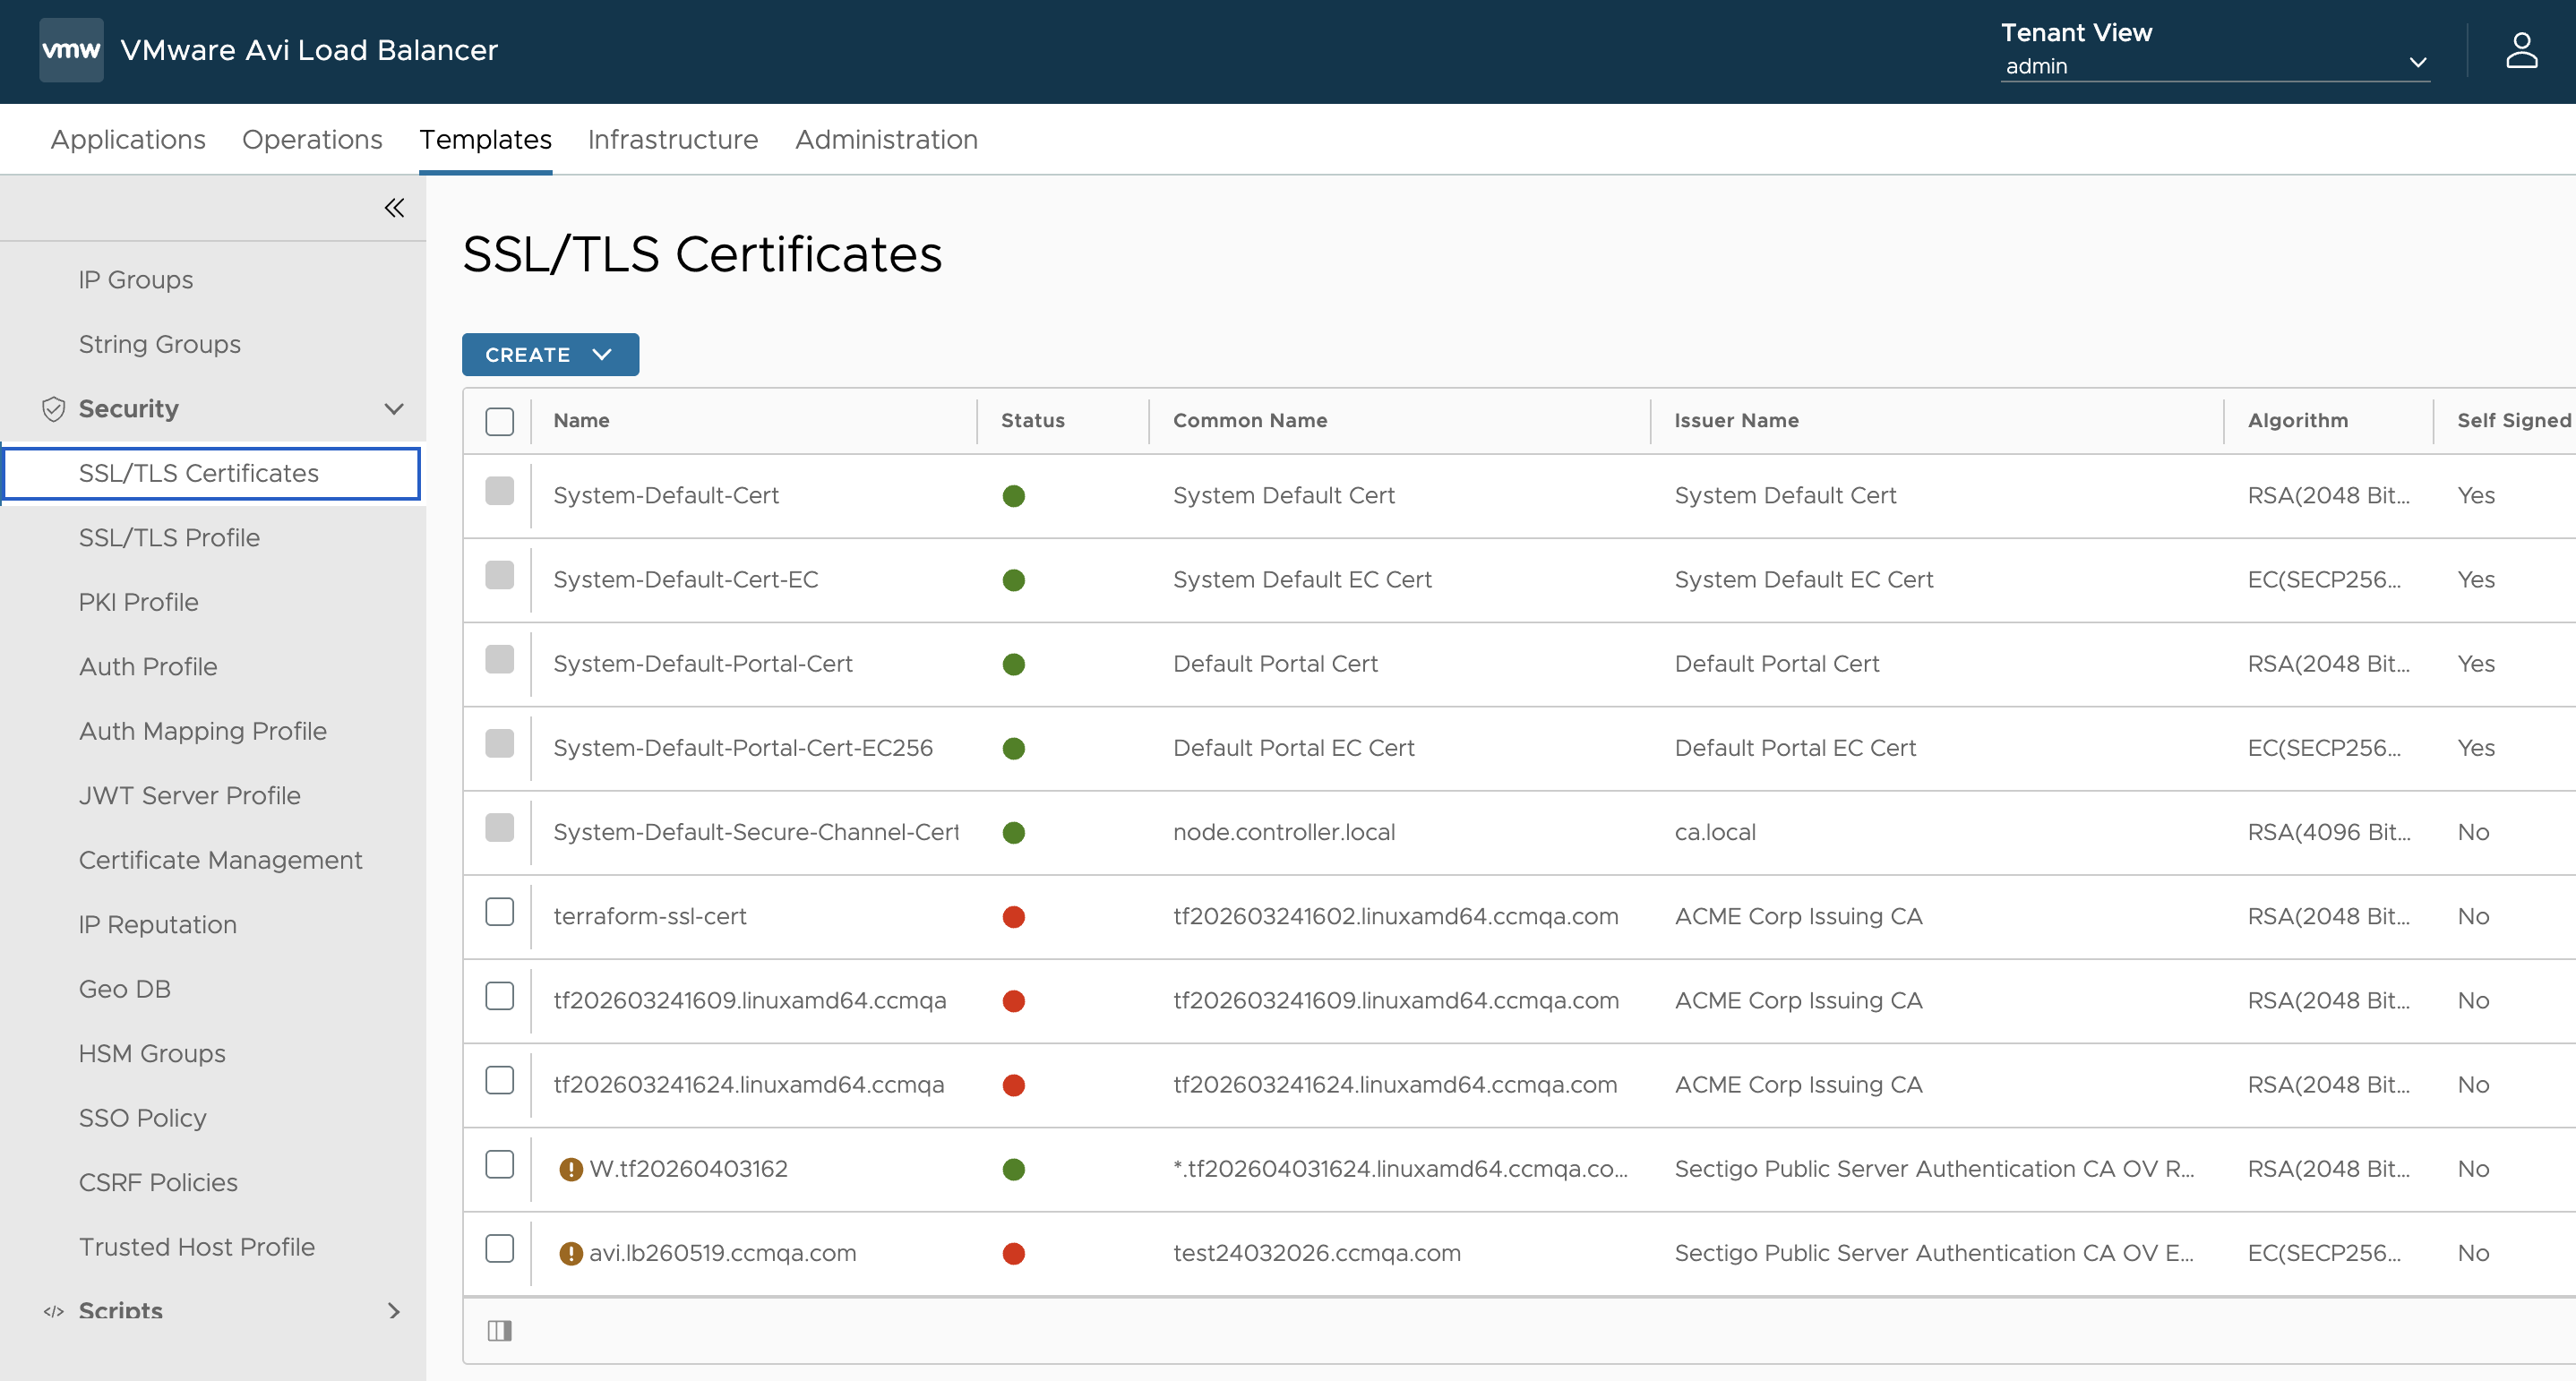
Task: Click green status dot of W.tf20260403162
Action: pos(1014,1169)
